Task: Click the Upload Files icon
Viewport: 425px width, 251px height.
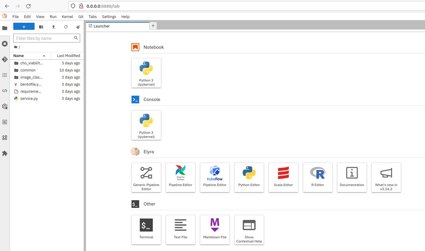Action: tap(53, 27)
